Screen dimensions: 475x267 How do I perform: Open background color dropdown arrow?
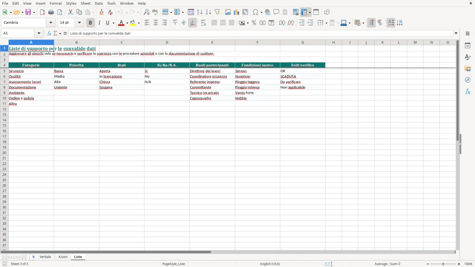pos(139,23)
